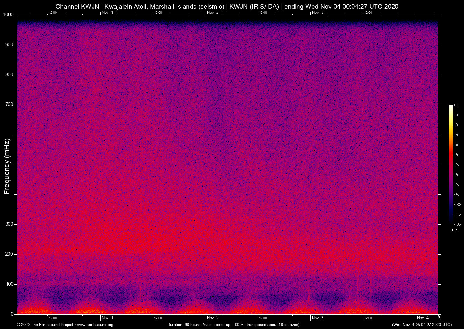Click "Nov 3" on the top time axis
This screenshot has width=464, height=329.
[318, 13]
